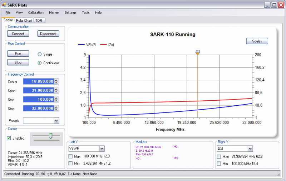Start the sweep with the Run button
The height and width of the screenshot is (181, 286).
[18, 54]
